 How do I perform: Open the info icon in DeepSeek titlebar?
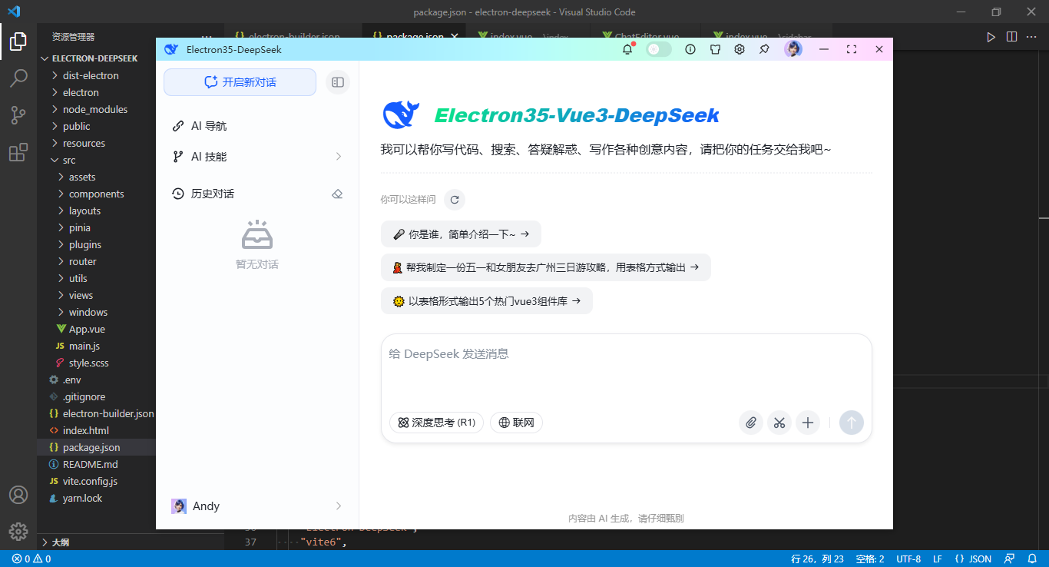(x=690, y=49)
